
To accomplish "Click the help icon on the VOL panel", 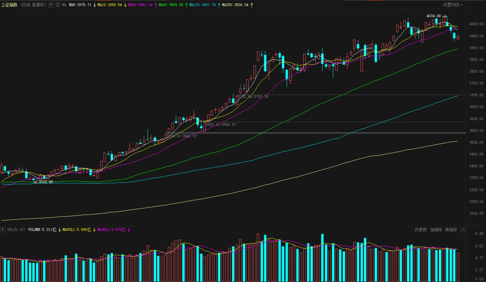I will pyautogui.click(x=3, y=229).
